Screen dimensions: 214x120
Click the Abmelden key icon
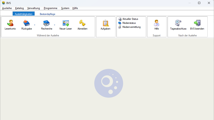click(82, 23)
